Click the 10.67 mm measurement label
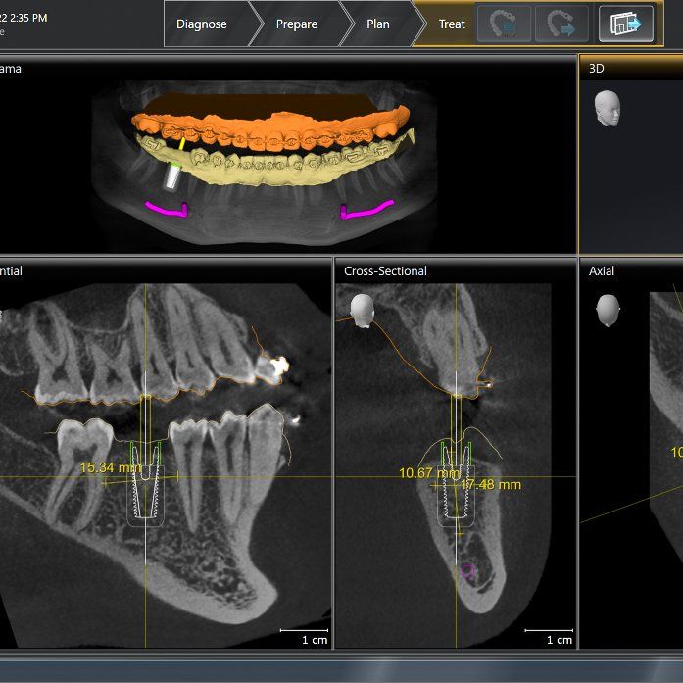Viewport: 683px width, 683px height. 429,473
